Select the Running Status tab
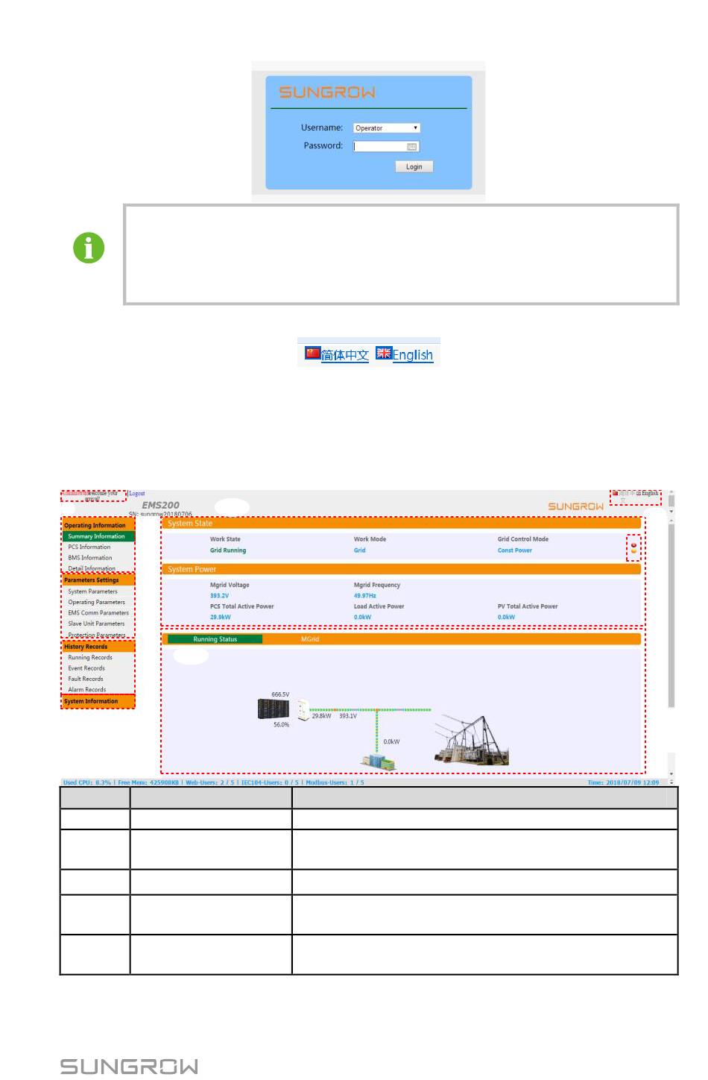Image resolution: width=708 pixels, height=1080 pixels. 215,639
